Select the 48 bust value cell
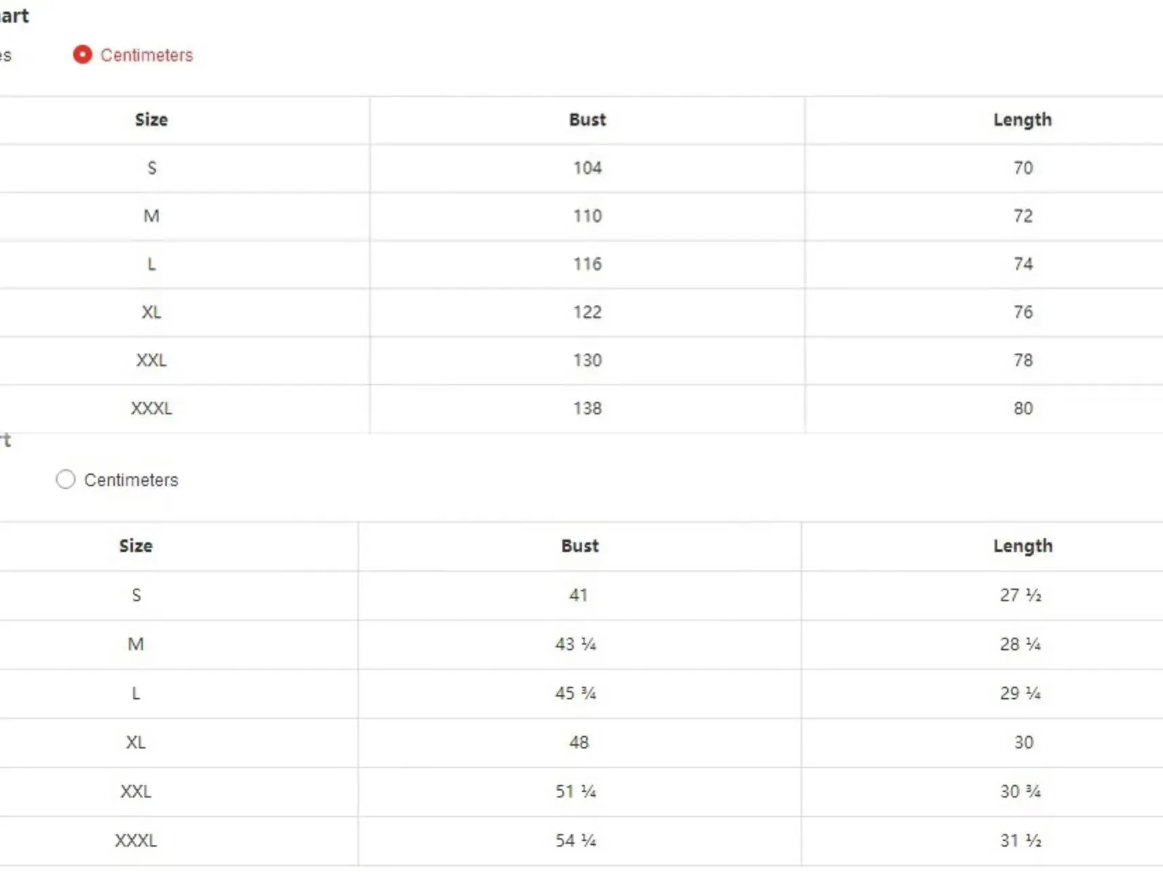1163x872 pixels. click(579, 742)
